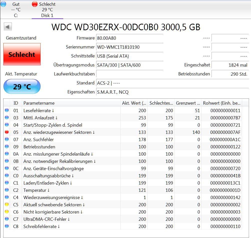Click worst value 106 of Temperatur

click(x=169, y=190)
